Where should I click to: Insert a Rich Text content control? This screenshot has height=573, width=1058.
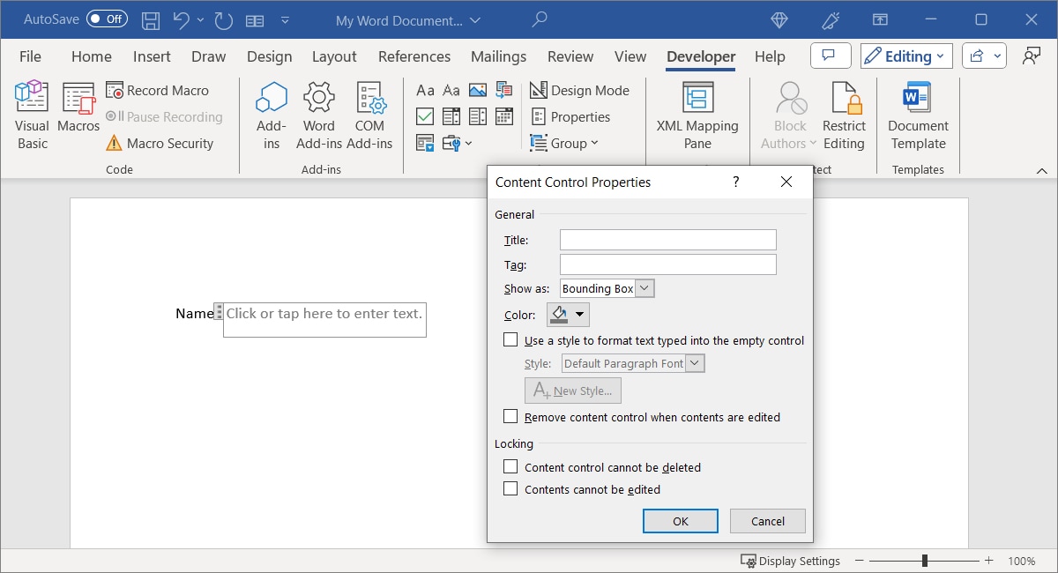pyautogui.click(x=426, y=90)
